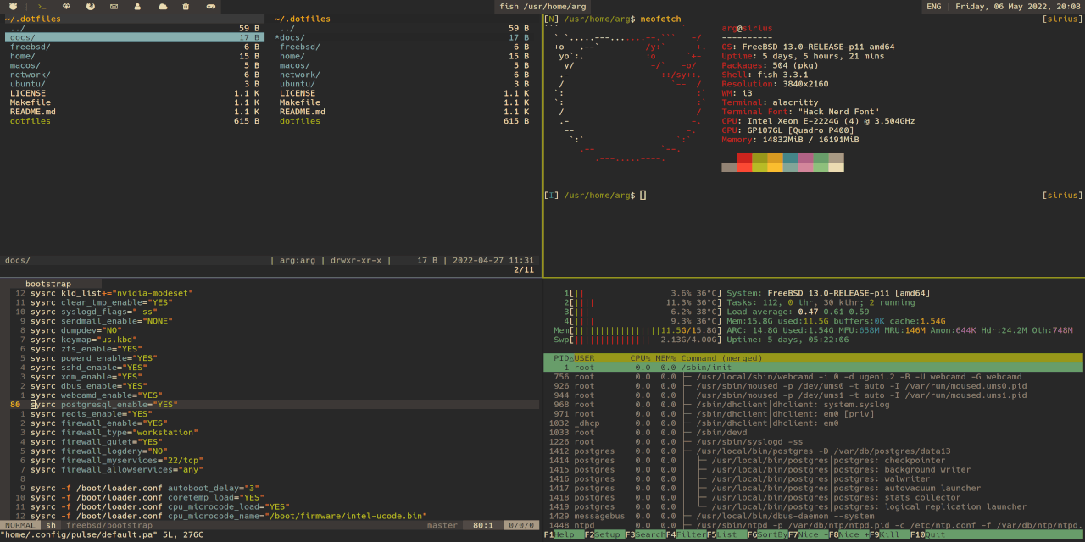Open the cloud workspace icon

click(x=163, y=7)
